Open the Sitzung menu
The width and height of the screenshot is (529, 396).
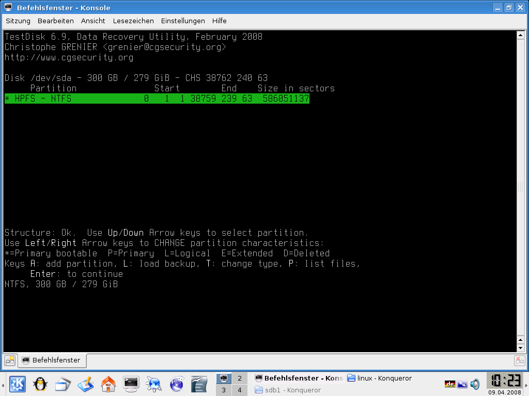[x=18, y=21]
